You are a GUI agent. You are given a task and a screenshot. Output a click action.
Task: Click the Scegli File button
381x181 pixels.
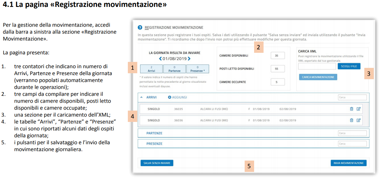[349, 66]
